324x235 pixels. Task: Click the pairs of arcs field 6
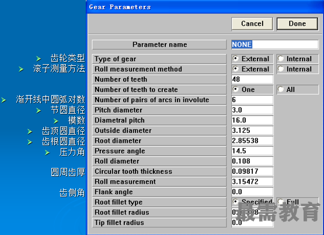coord(252,100)
